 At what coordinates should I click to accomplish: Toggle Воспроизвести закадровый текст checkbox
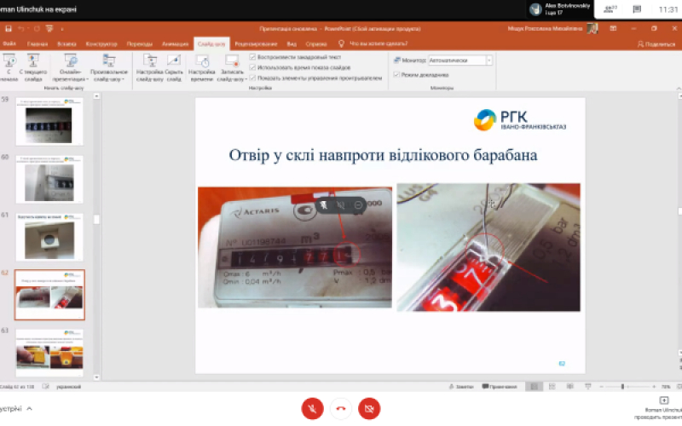pos(252,57)
